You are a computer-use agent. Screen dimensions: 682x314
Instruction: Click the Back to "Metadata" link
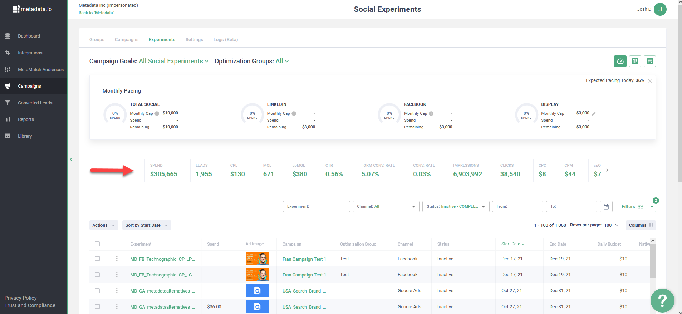[x=96, y=13]
